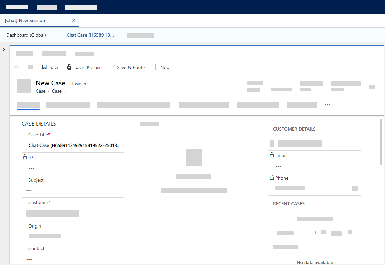Open the Chat Case breadcrumb link

click(90, 35)
